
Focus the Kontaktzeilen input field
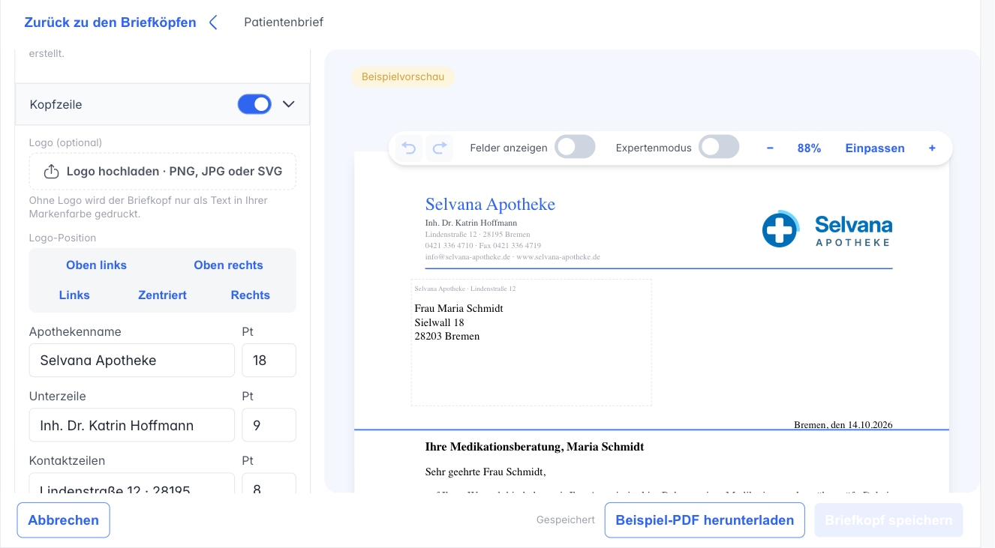click(x=132, y=484)
